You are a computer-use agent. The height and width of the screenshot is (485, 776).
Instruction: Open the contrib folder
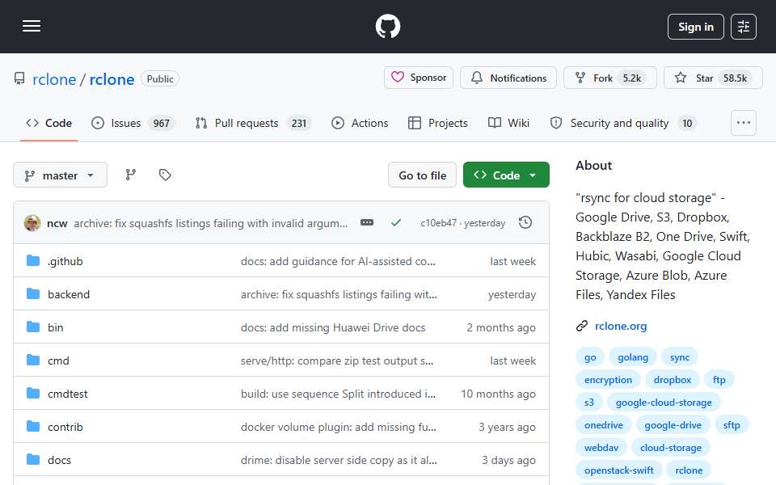[65, 427]
